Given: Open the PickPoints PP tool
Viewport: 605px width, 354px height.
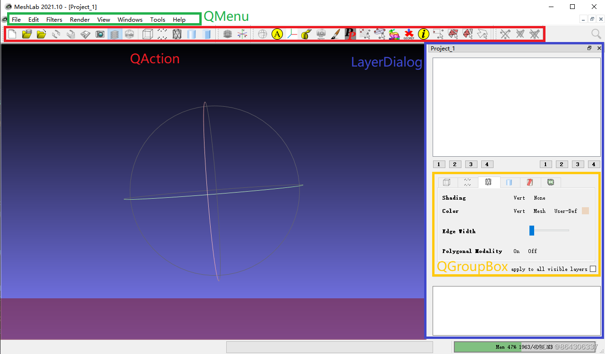Looking at the screenshot, I should (x=350, y=34).
